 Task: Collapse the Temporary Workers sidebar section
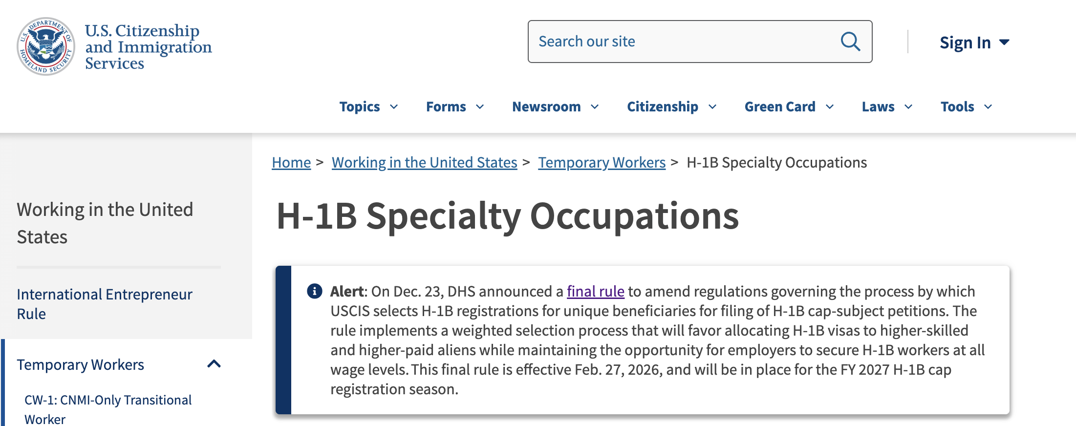tap(214, 364)
